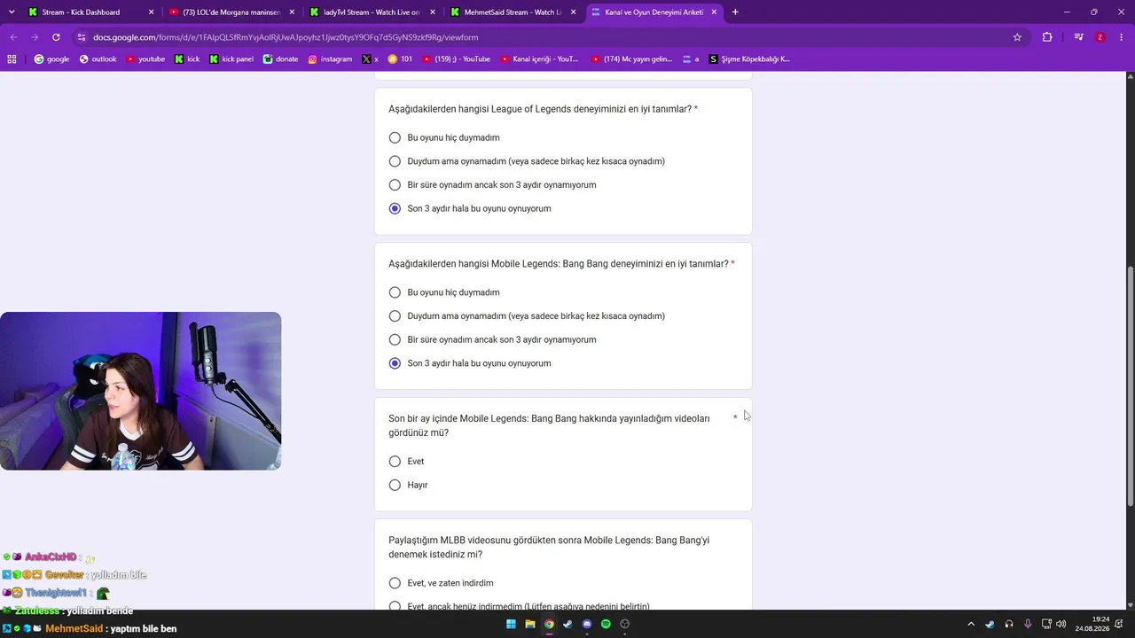The width and height of the screenshot is (1135, 638).
Task: Select League of Legends 'Duydum ama oynamadım'
Action: click(395, 161)
